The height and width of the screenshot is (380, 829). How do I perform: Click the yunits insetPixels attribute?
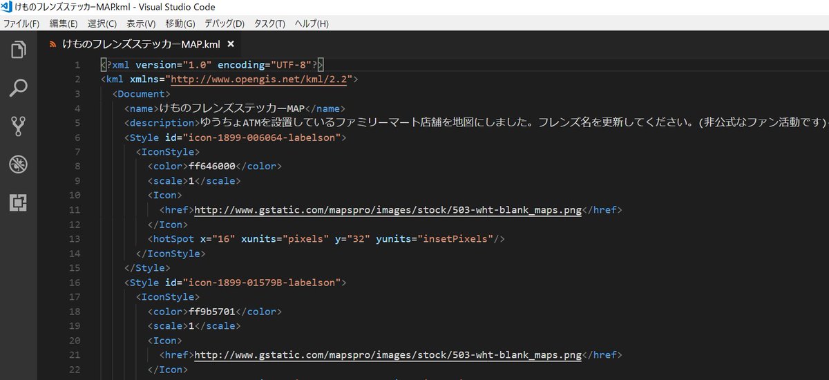[x=435, y=239]
